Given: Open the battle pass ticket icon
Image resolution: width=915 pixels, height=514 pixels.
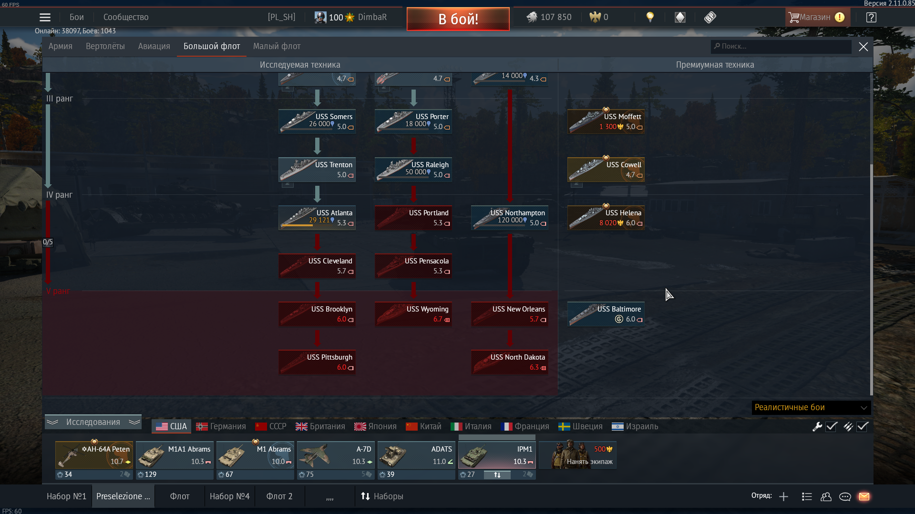Looking at the screenshot, I should (710, 17).
